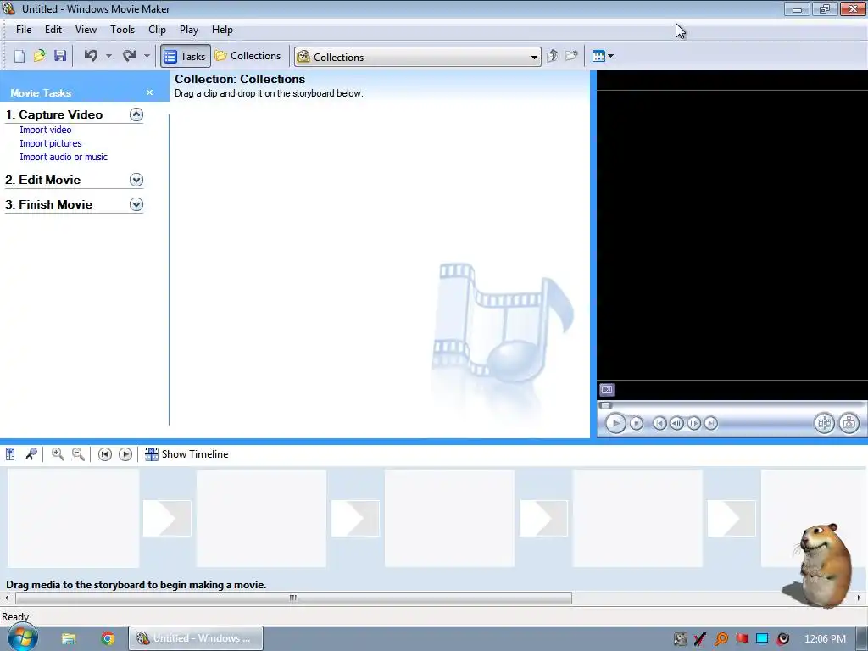Expand the Edit Movie section
Image resolution: width=868 pixels, height=651 pixels.
[136, 180]
